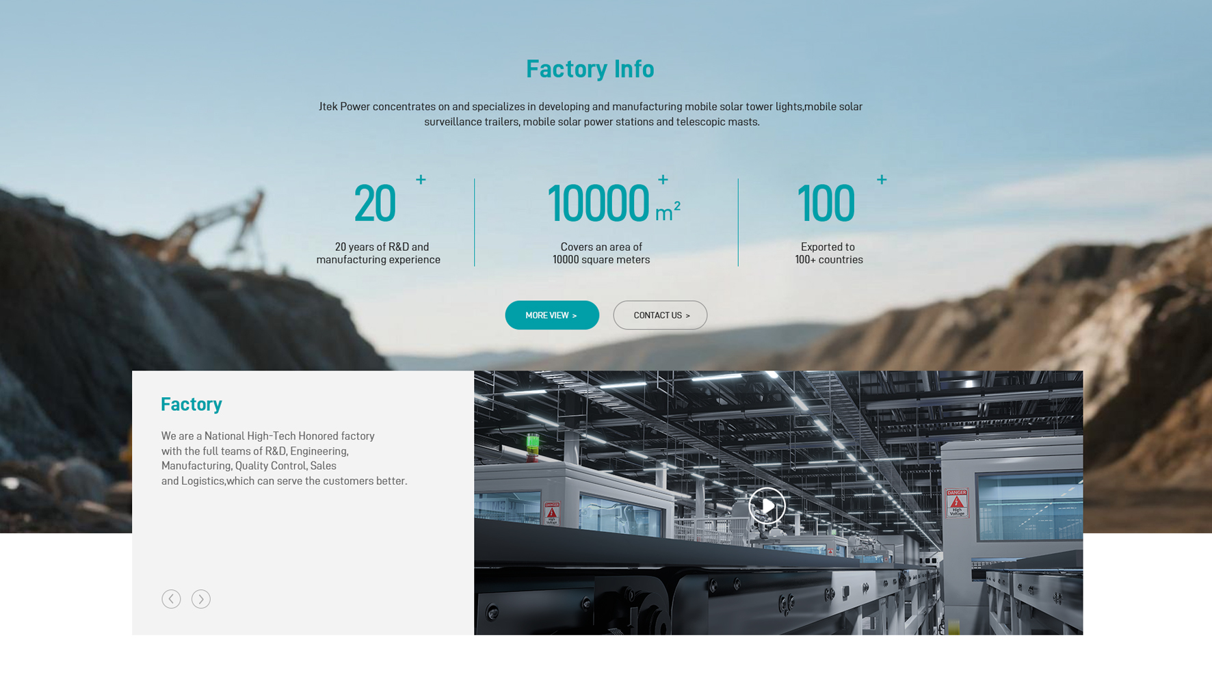Click the plus sign beside the 20 figure
Screen dimensions: 1212x681
pyautogui.click(x=421, y=180)
